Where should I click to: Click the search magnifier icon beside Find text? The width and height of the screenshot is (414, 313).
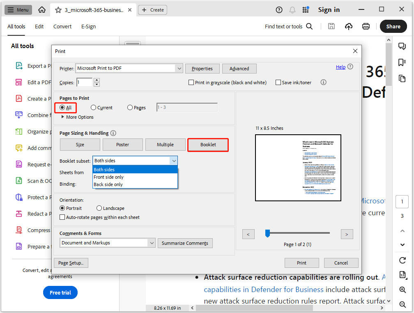pos(309,26)
